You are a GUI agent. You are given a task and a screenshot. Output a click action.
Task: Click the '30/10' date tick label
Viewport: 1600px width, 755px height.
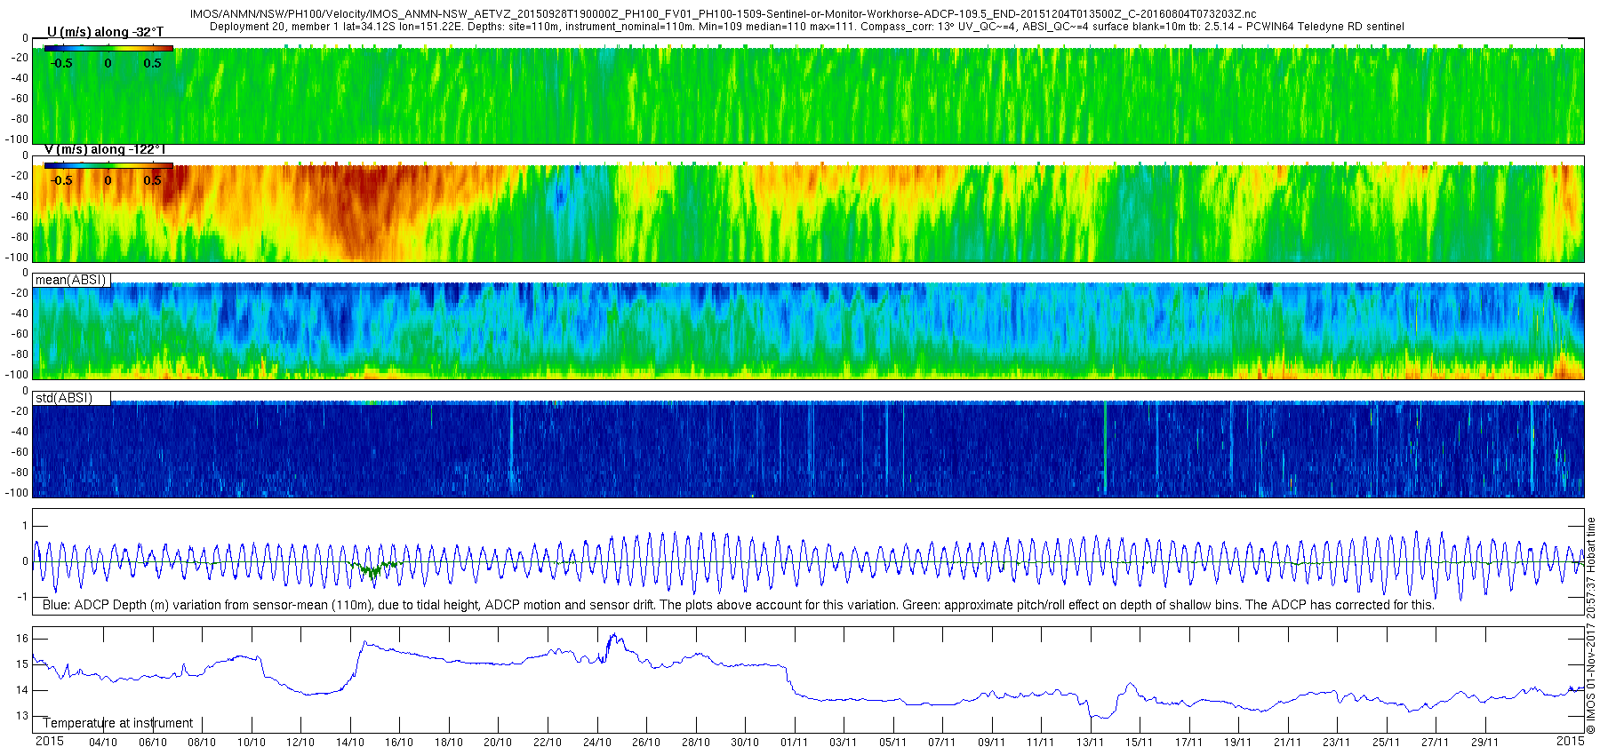tap(745, 743)
